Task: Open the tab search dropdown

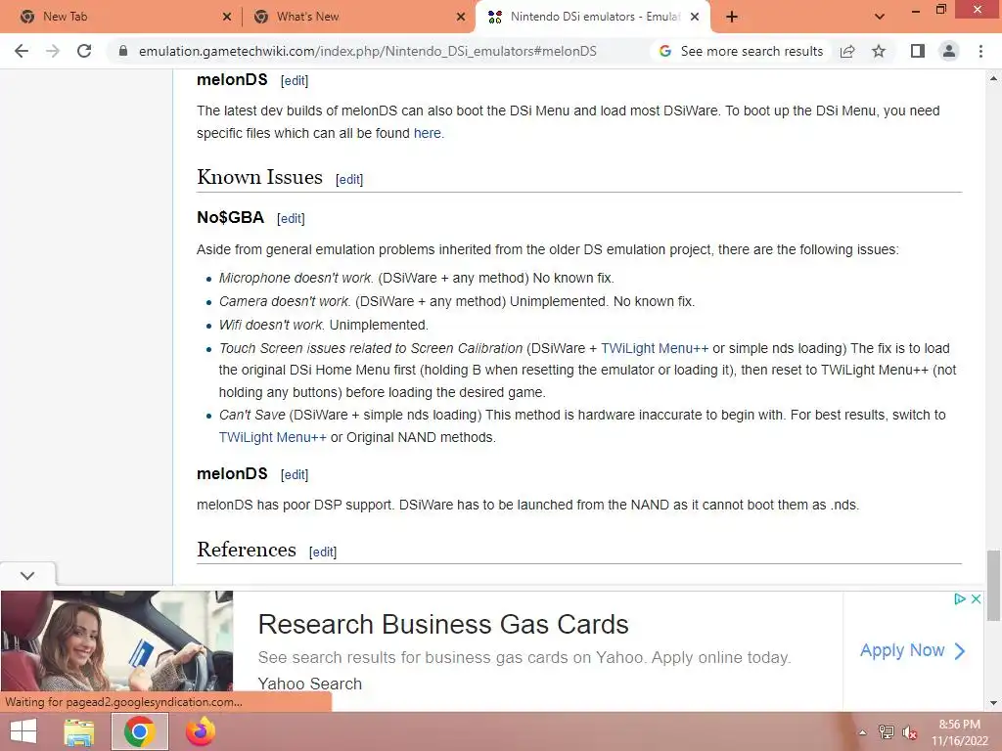Action: click(x=880, y=17)
